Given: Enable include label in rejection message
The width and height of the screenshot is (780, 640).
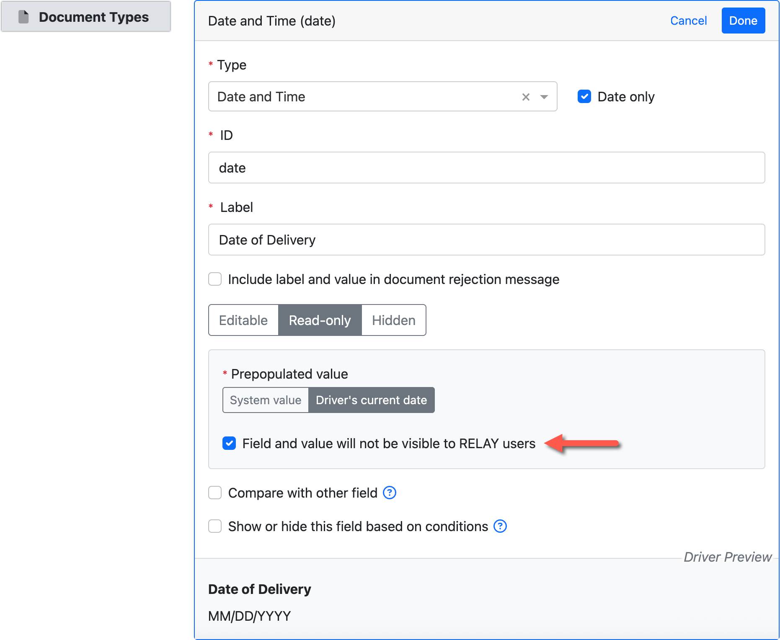Looking at the screenshot, I should point(215,279).
